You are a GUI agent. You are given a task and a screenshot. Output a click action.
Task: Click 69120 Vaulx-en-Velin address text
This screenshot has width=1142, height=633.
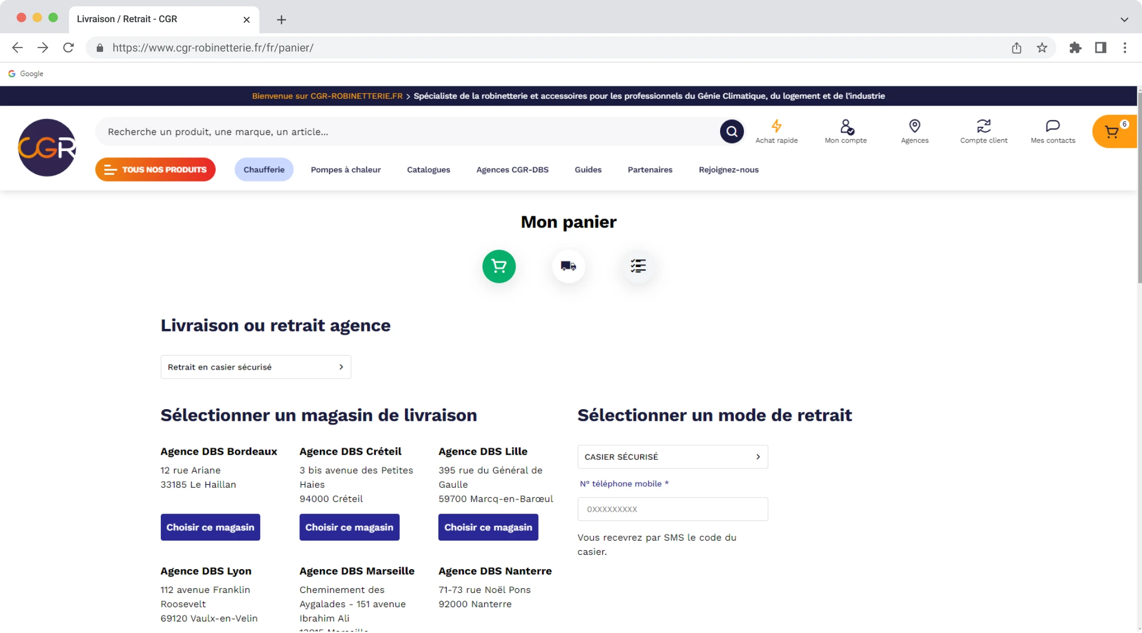(209, 618)
